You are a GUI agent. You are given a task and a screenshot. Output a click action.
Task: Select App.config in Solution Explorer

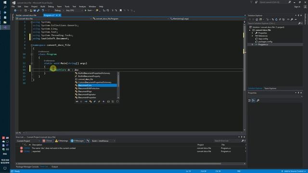tap(263, 39)
